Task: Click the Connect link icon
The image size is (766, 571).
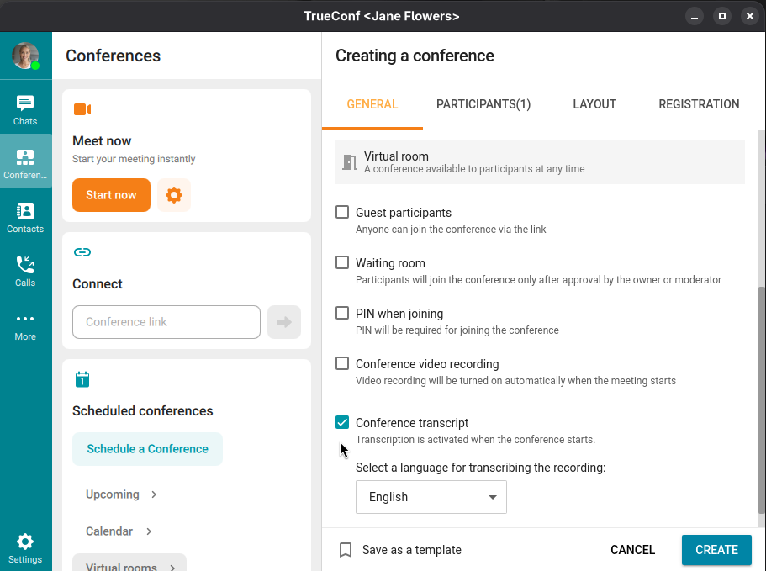Action: click(x=82, y=252)
